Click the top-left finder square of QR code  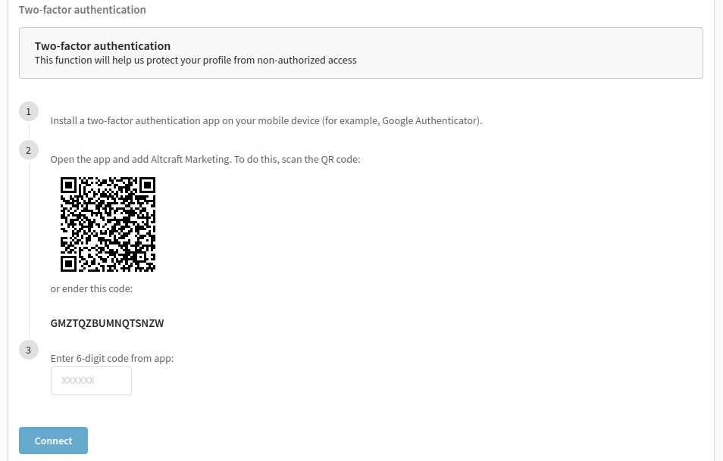coord(68,185)
